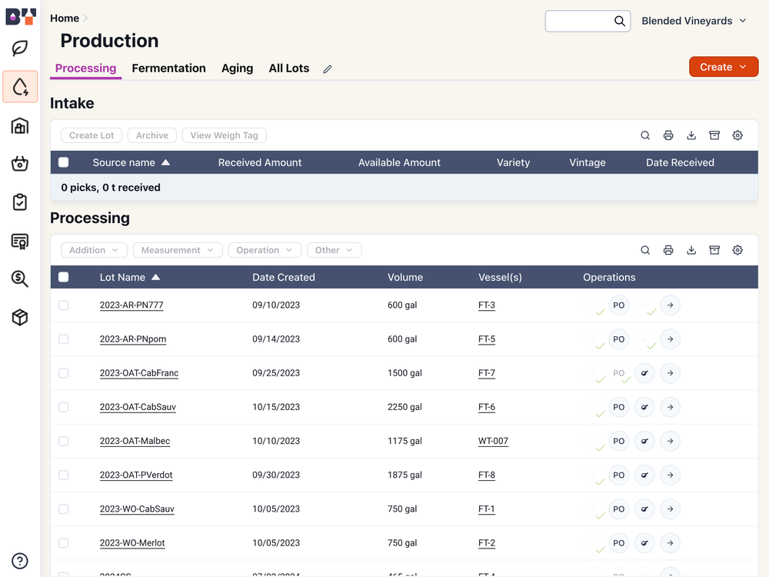Image resolution: width=769 pixels, height=577 pixels.
Task: Open the Blended Vineyards winery selector
Action: click(x=694, y=21)
